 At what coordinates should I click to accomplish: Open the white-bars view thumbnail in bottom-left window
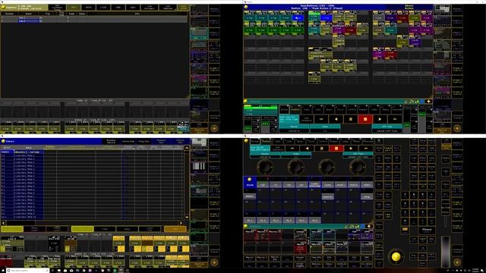199,167
